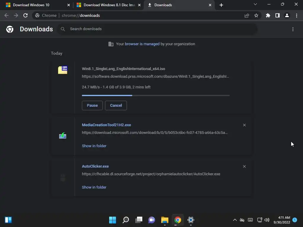Cancel the ISO download
Screen dimensions: 303x227
[116, 106]
